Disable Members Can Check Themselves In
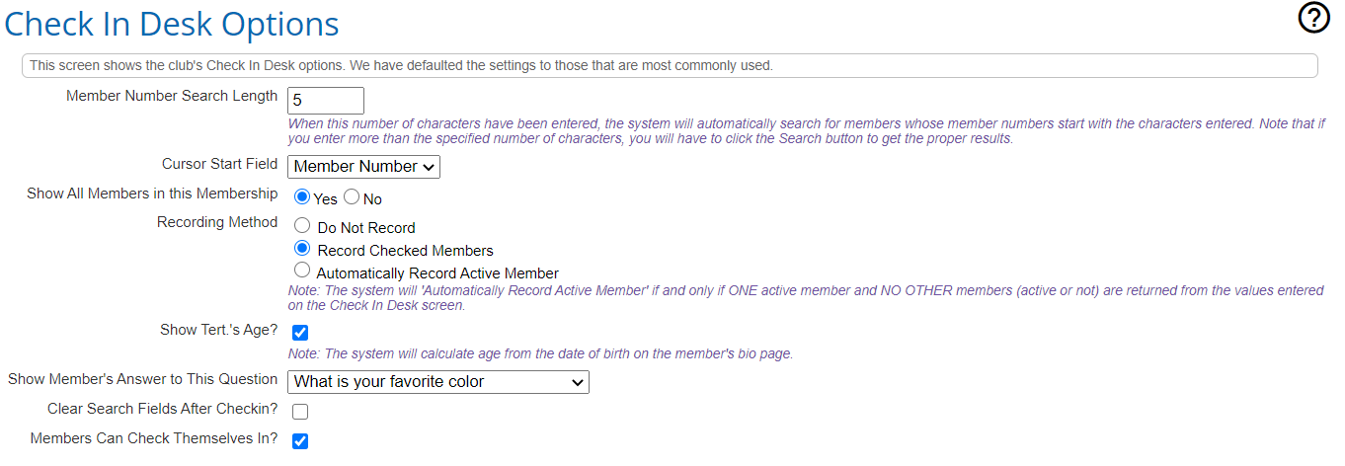This screenshot has width=1345, height=466. (300, 440)
